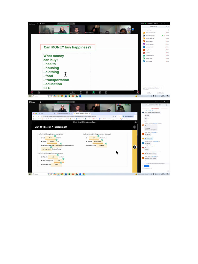This screenshot has height=264, width=198.
Task: Switch to the Zoom Chrome tab
Action: [x=47, y=113]
